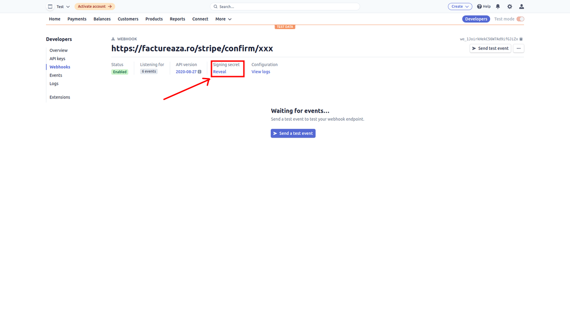The width and height of the screenshot is (570, 320).
Task: Open the three-dot overflow menu
Action: [518, 48]
